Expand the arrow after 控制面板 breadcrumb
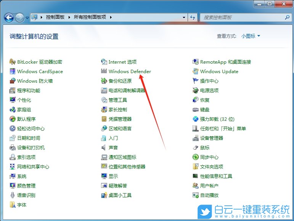The image size is (294, 221). pos(69,17)
